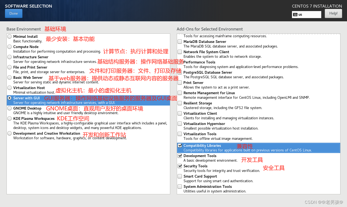Click the 'CENTOS 7 INSTALLATION' title
The image size is (347, 207).
(317, 6)
